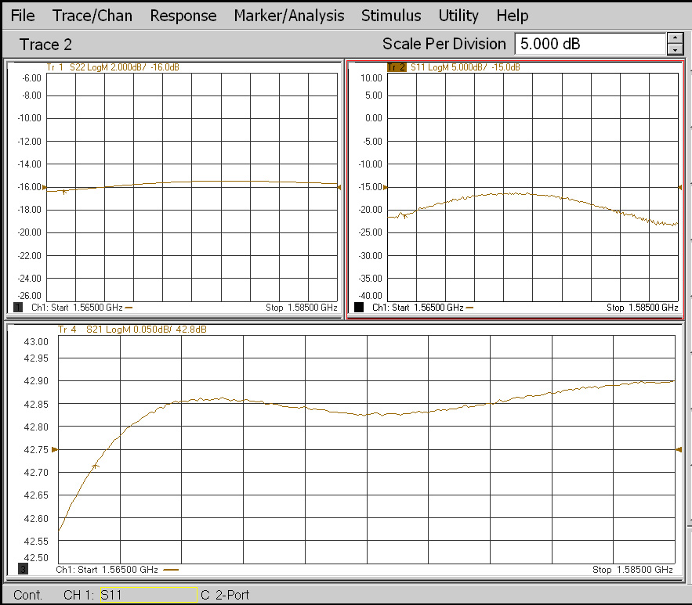Click the black window icon in S11 plot
This screenshot has height=605, width=692.
click(359, 308)
